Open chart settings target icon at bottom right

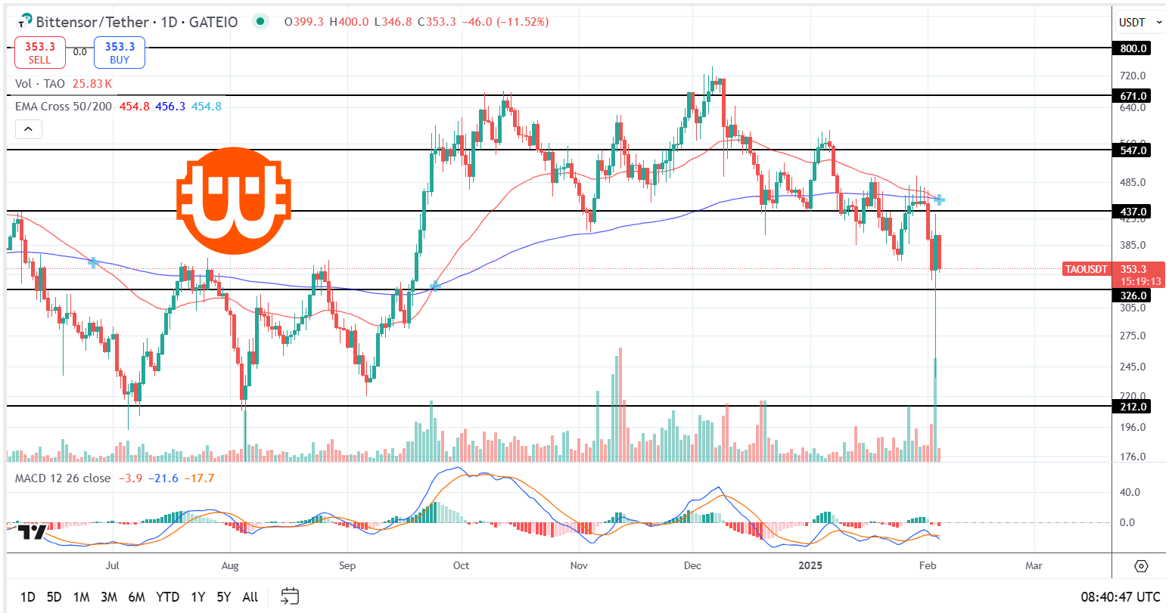(1141, 566)
